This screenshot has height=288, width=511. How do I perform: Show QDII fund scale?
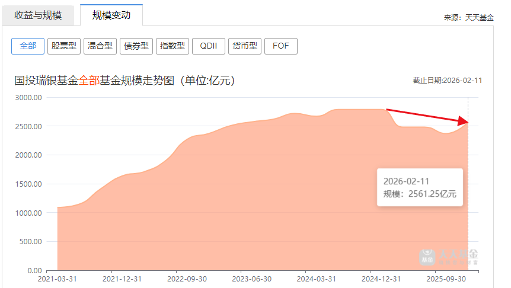[x=209, y=46]
